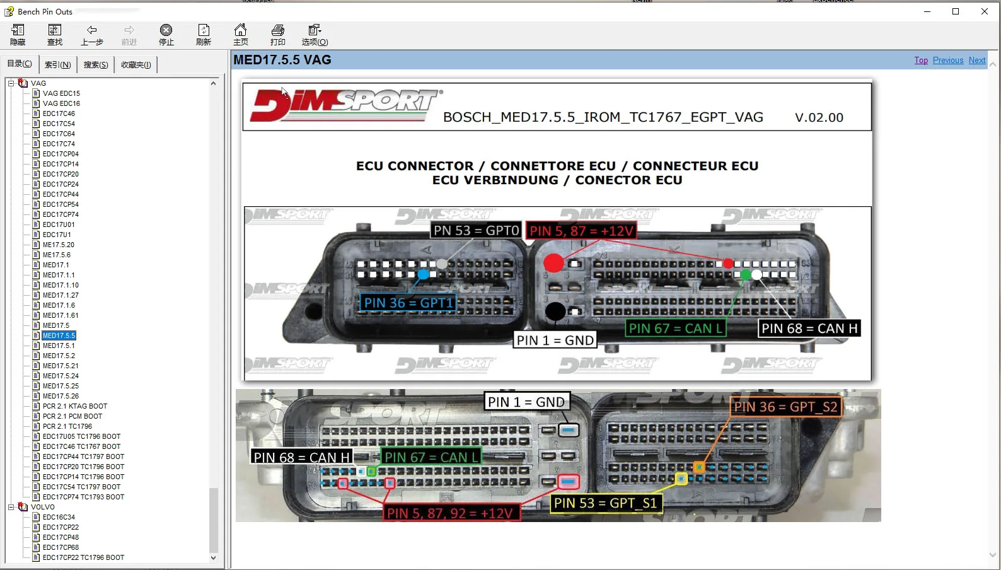Open the MED17.1.61 topic
1001x570 pixels.
[x=61, y=315]
